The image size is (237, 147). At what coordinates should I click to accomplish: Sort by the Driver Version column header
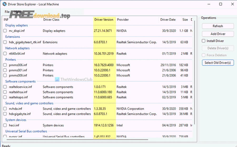pos(104,20)
